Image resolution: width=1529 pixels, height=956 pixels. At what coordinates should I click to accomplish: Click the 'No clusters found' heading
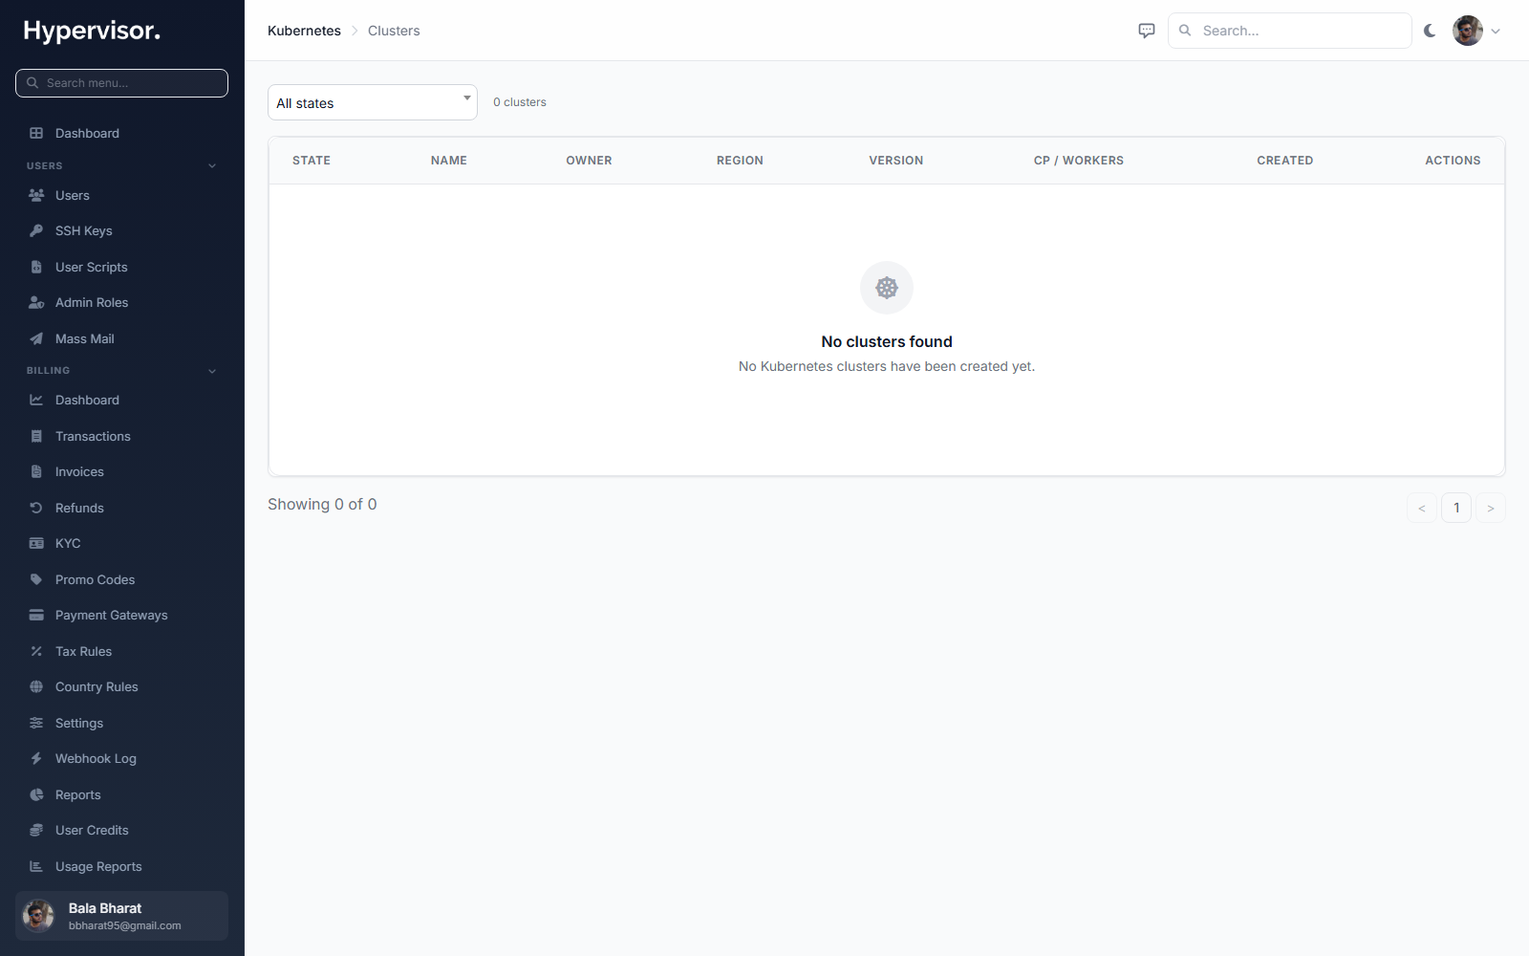click(887, 341)
